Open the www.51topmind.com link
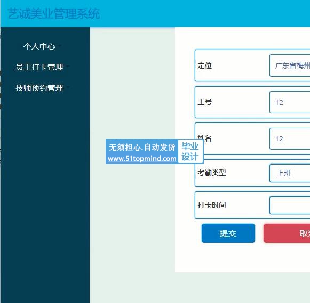The image size is (310, 303). point(142,159)
